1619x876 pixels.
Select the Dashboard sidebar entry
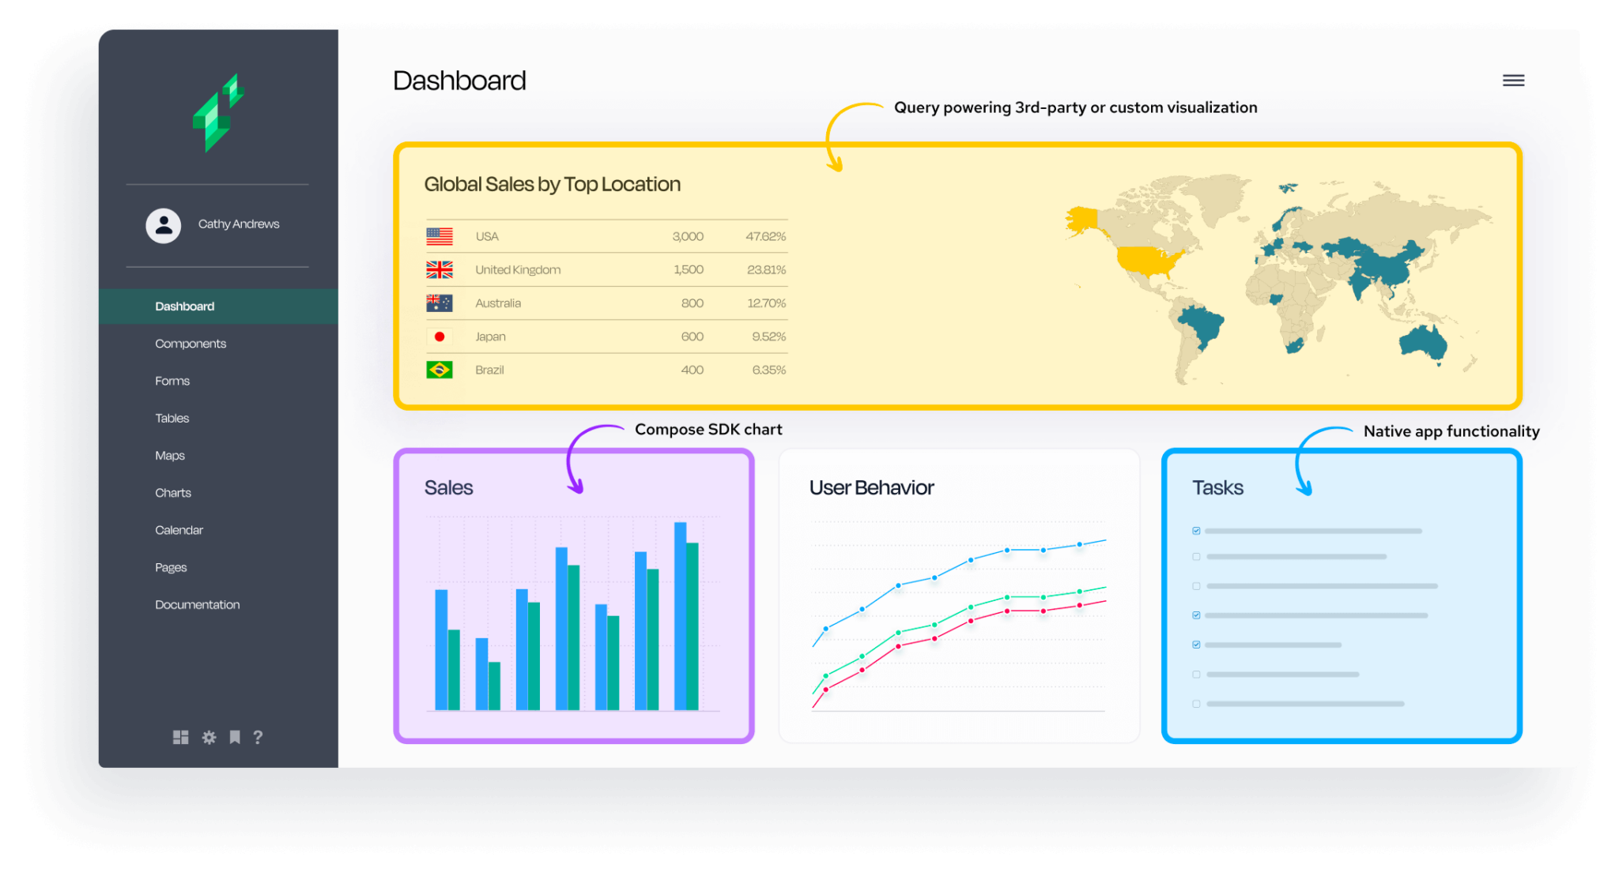184,306
